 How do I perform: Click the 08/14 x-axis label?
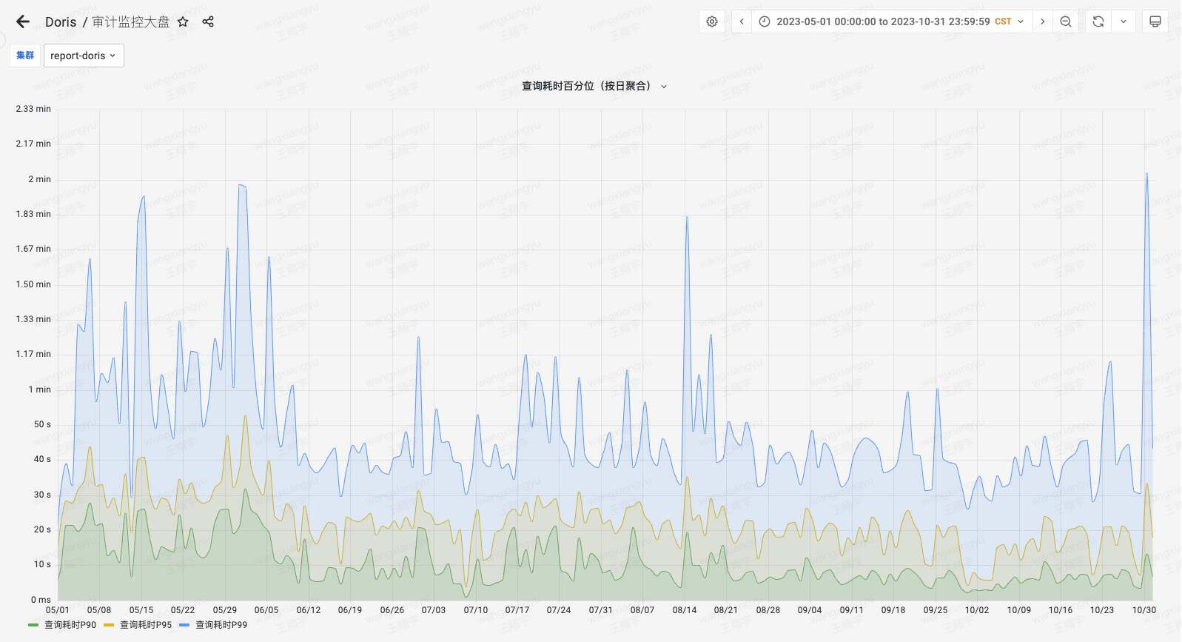[x=685, y=610]
